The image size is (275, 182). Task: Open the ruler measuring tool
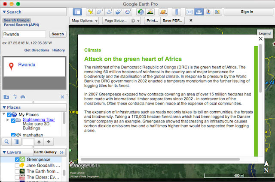click(177, 12)
